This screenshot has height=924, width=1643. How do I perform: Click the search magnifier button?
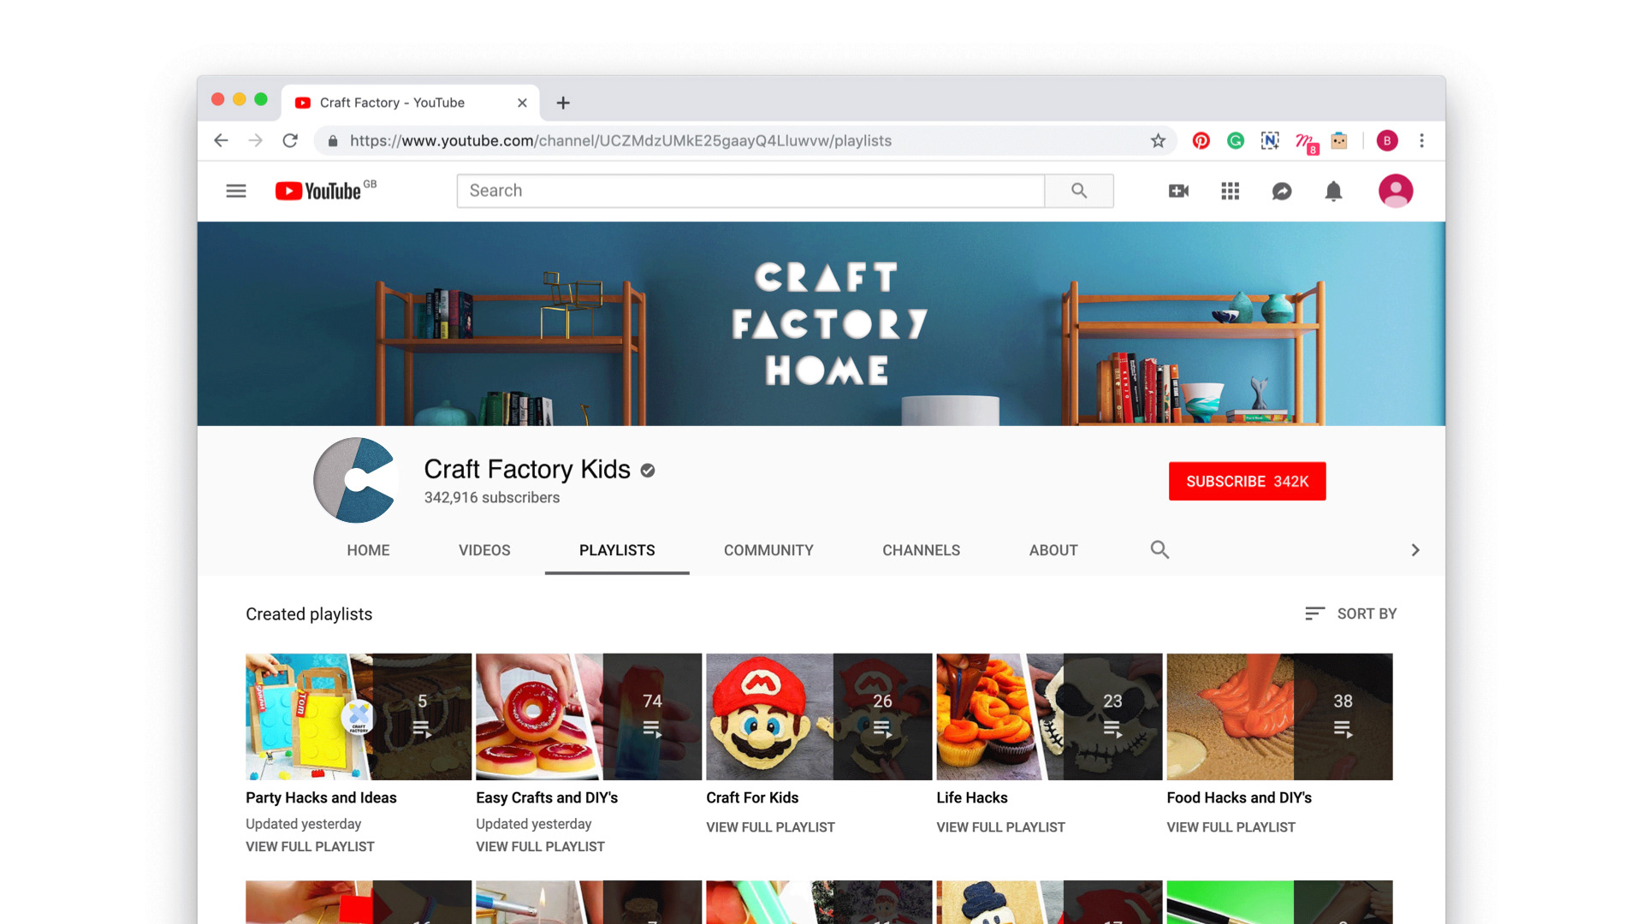click(x=1079, y=191)
